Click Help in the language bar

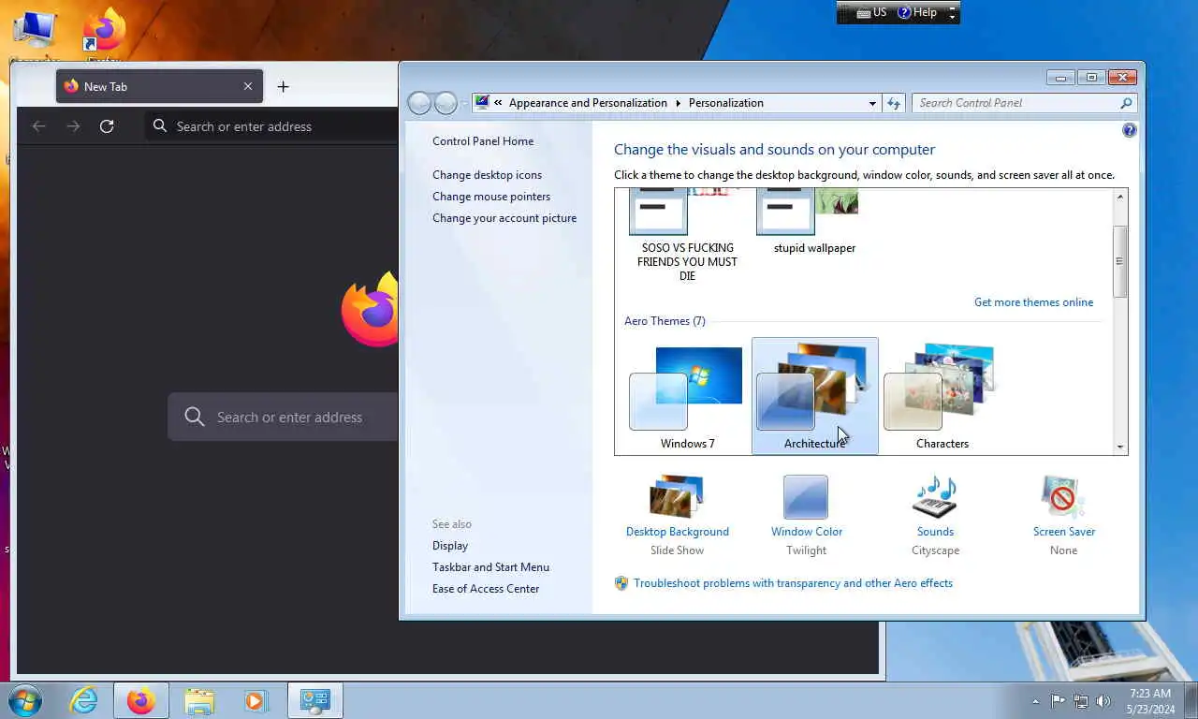pos(917,12)
